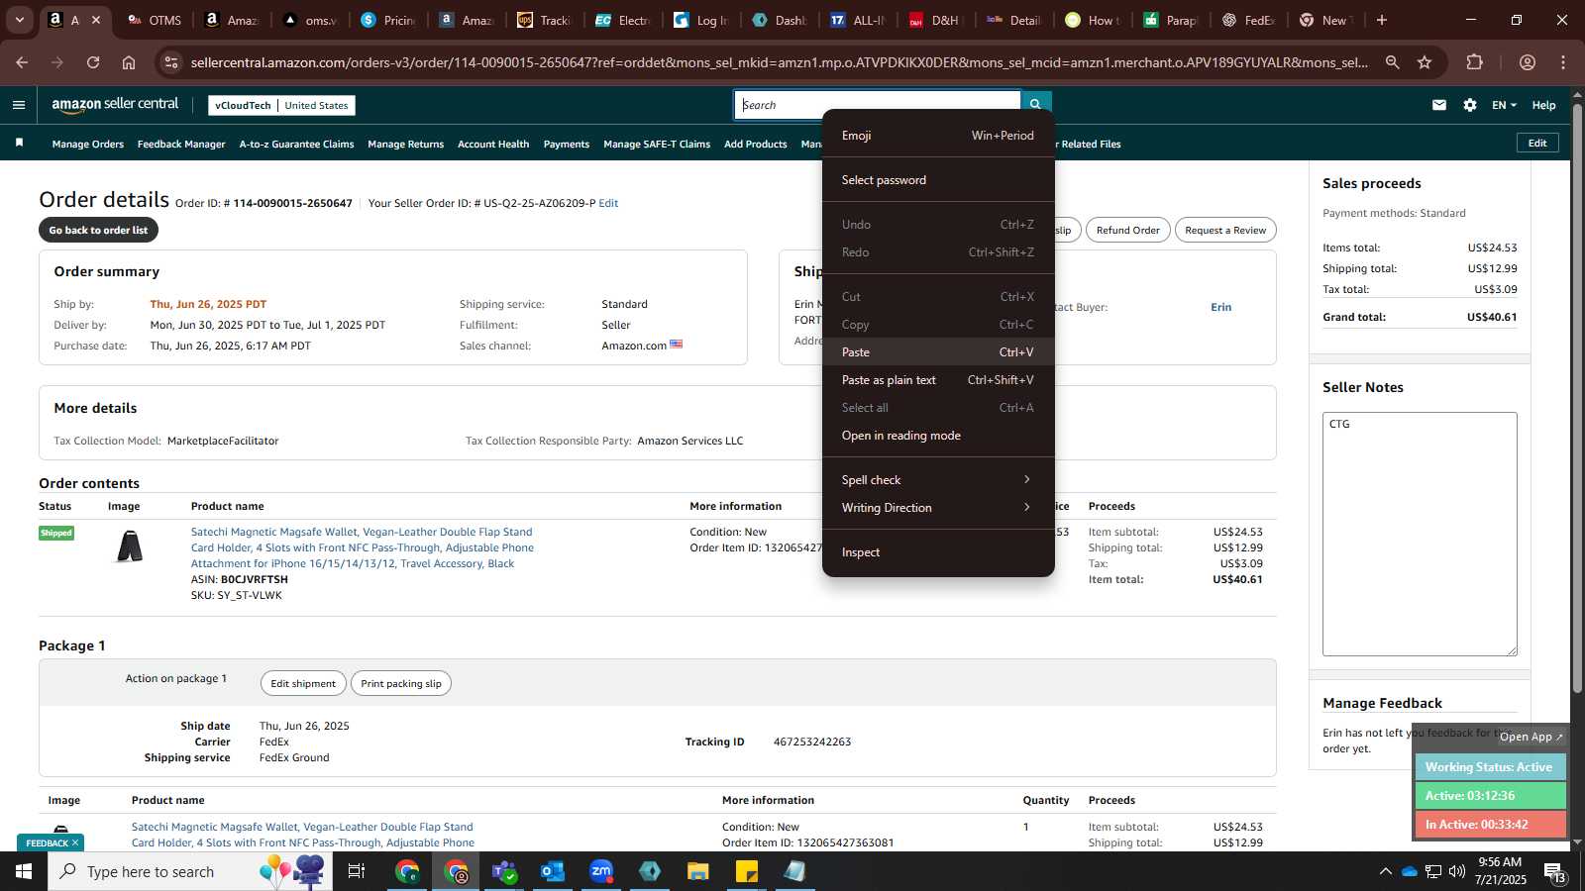The height and width of the screenshot is (891, 1585).
Task: Open the EN language dropdown
Action: coord(1504,105)
